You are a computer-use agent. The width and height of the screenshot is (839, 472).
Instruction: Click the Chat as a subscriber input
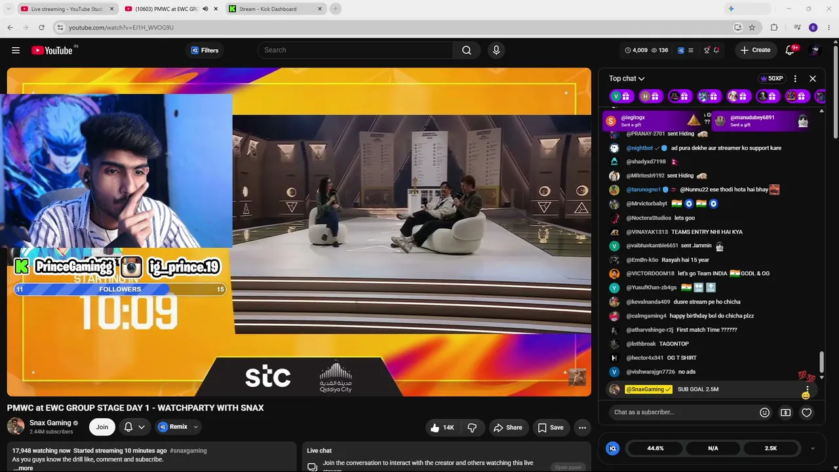point(682,412)
